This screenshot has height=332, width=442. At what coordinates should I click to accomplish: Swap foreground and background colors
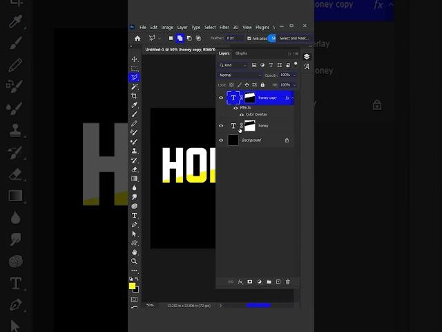[x=137, y=279]
